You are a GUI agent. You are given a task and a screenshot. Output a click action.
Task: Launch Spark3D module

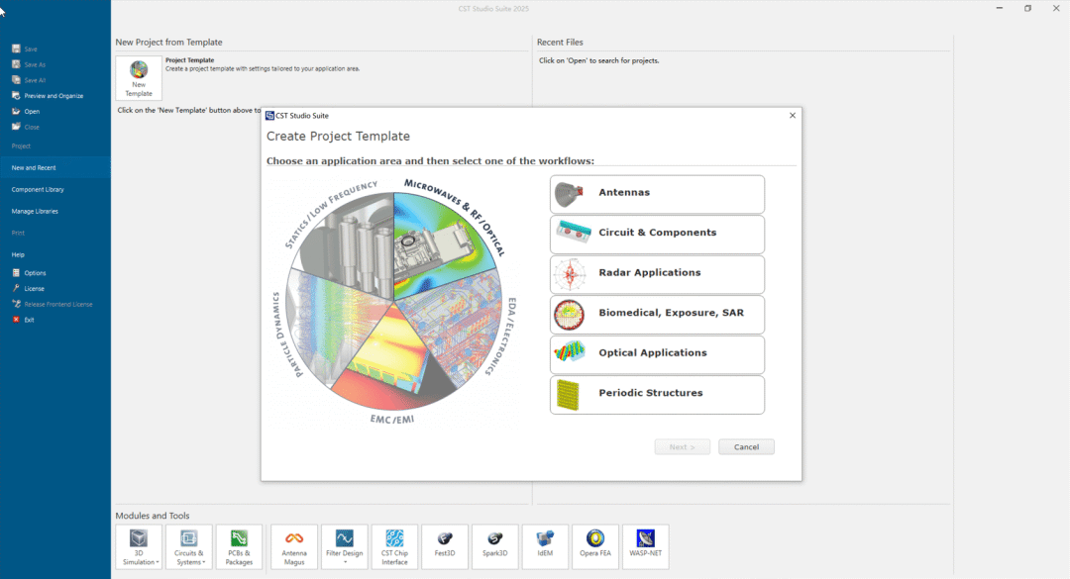(495, 546)
